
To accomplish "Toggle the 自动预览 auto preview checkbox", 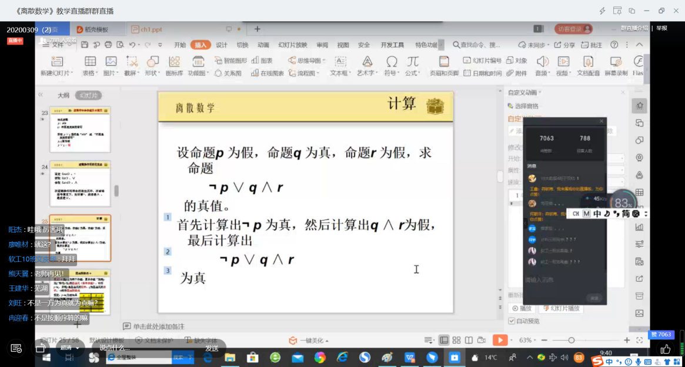I will (x=512, y=321).
